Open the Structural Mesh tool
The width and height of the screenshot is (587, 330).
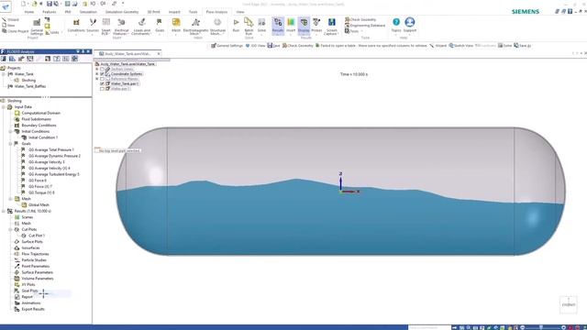(x=217, y=26)
